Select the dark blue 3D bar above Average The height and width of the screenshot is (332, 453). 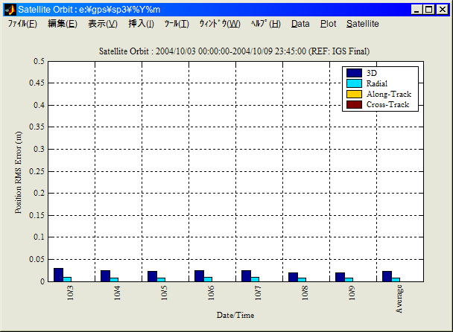pyautogui.click(x=387, y=276)
